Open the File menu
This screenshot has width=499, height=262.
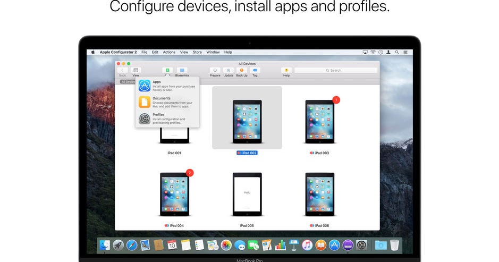pos(144,52)
